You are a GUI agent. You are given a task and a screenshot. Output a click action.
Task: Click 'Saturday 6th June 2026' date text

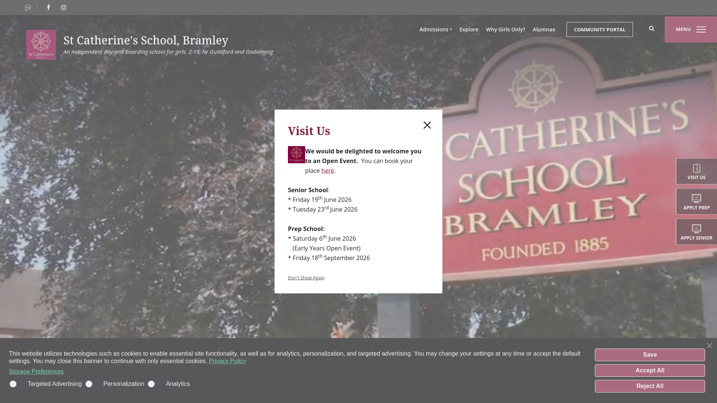coord(324,238)
